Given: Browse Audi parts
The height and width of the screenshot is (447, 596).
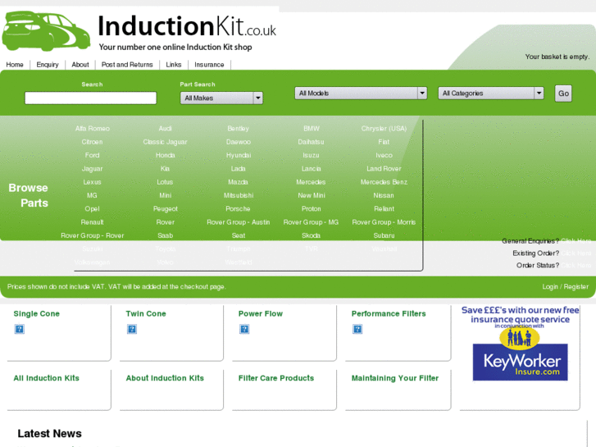Looking at the screenshot, I should [x=165, y=129].
